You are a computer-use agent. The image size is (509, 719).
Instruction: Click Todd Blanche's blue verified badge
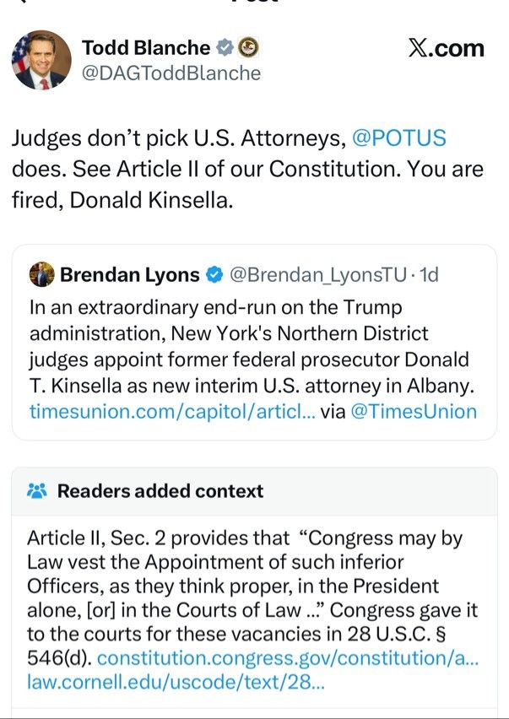(225, 47)
